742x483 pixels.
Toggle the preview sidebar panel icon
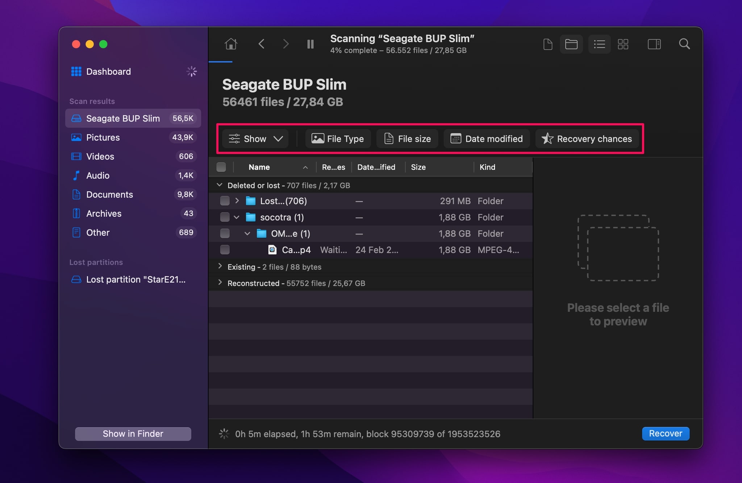(654, 44)
